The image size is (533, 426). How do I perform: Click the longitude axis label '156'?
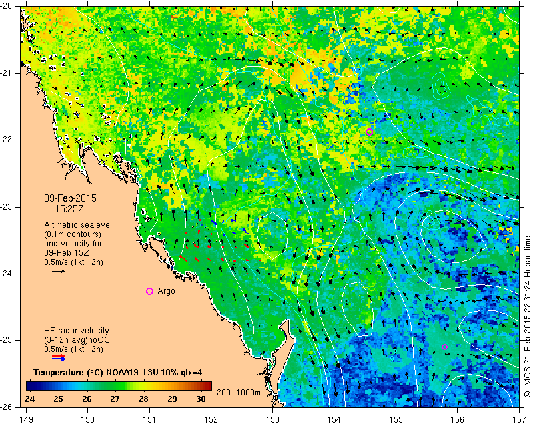(458, 420)
